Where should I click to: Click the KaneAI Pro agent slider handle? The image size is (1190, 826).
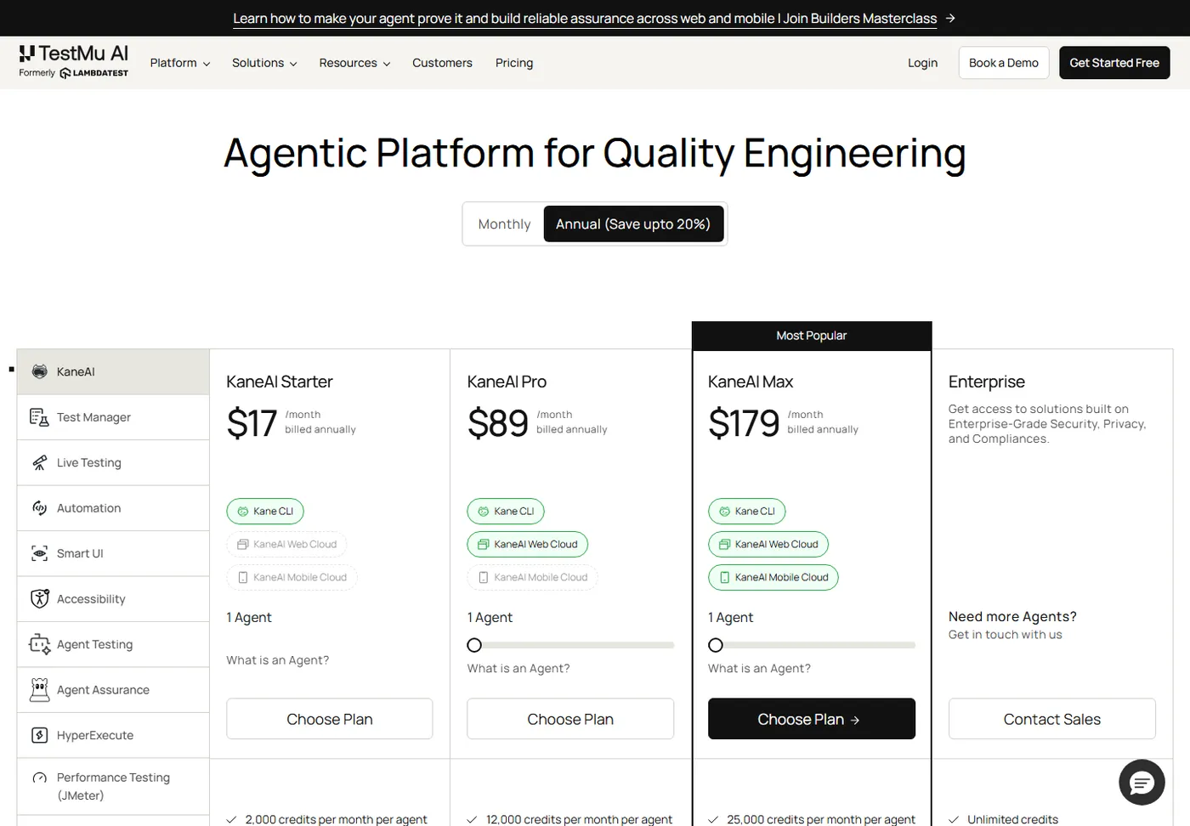(474, 645)
